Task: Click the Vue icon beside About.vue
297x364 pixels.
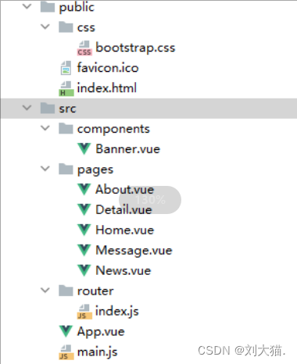Action: point(84,189)
